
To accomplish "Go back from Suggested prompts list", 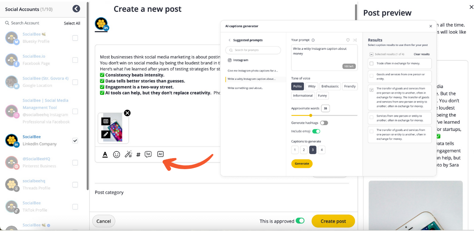I will click(x=229, y=40).
